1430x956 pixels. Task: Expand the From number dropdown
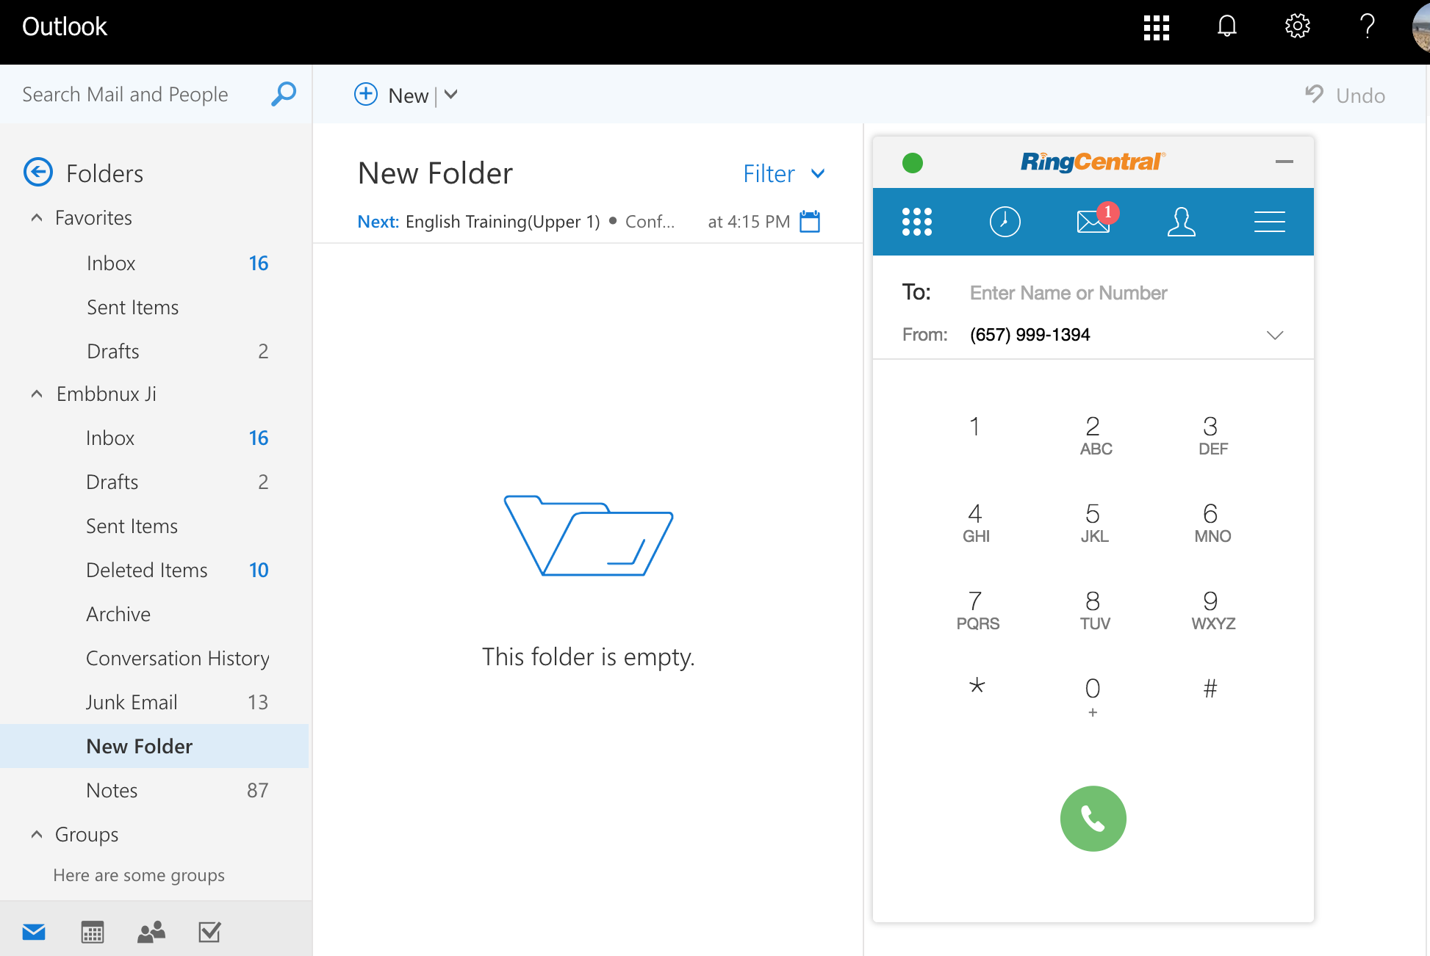[x=1275, y=336]
